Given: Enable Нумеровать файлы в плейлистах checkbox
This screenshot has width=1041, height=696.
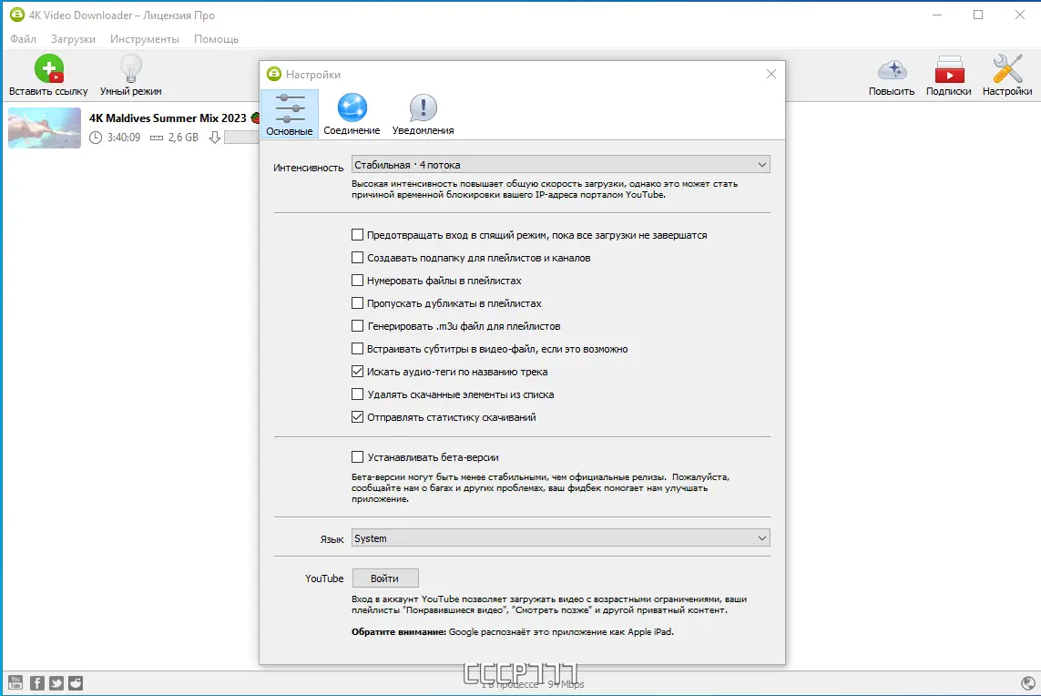Looking at the screenshot, I should (357, 281).
